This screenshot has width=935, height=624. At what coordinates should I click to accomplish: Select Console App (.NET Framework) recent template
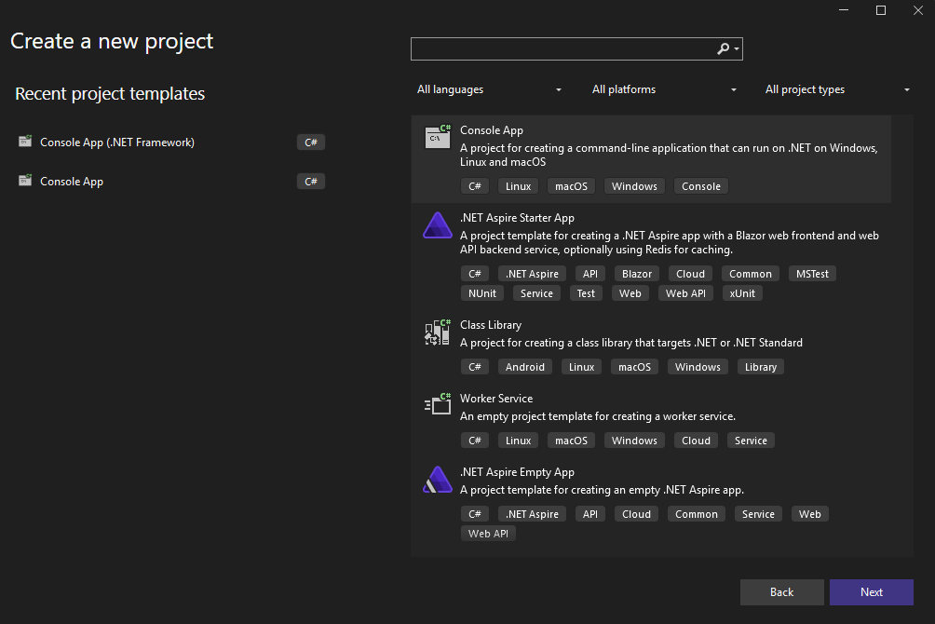coord(117,142)
